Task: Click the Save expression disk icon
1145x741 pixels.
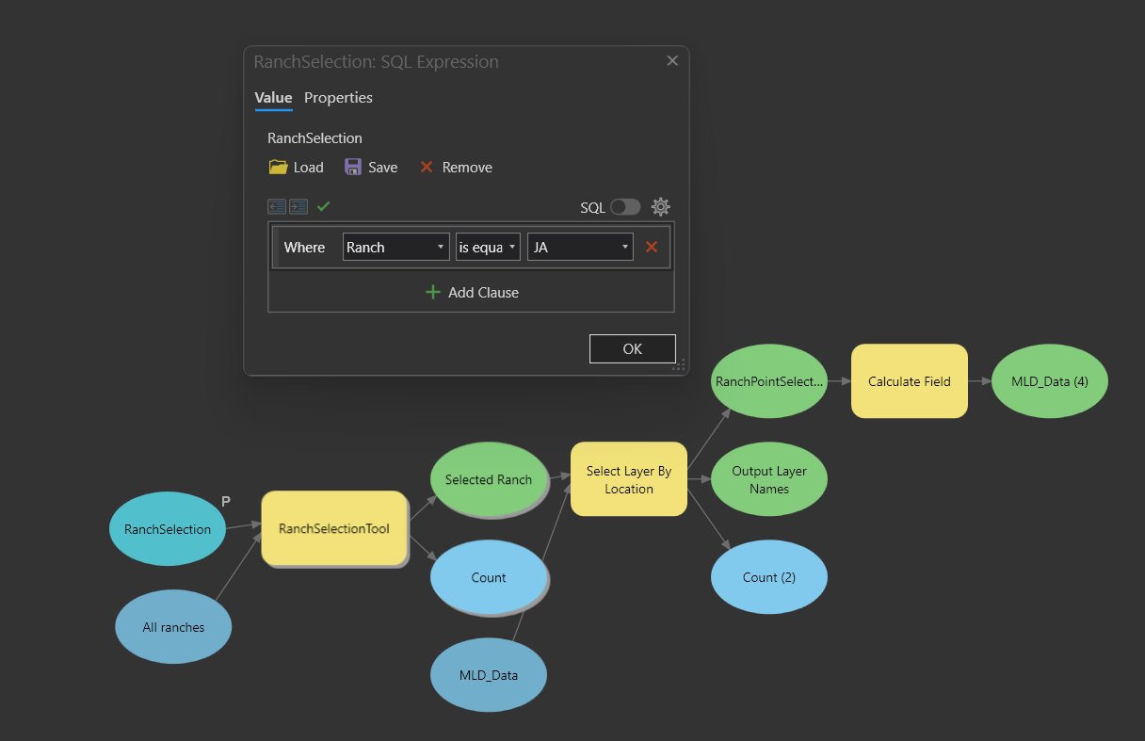Action: (x=352, y=167)
